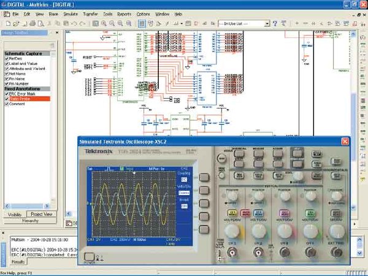Toggle the Net Name checkbox
The height and width of the screenshot is (276, 368).
pos(7,74)
